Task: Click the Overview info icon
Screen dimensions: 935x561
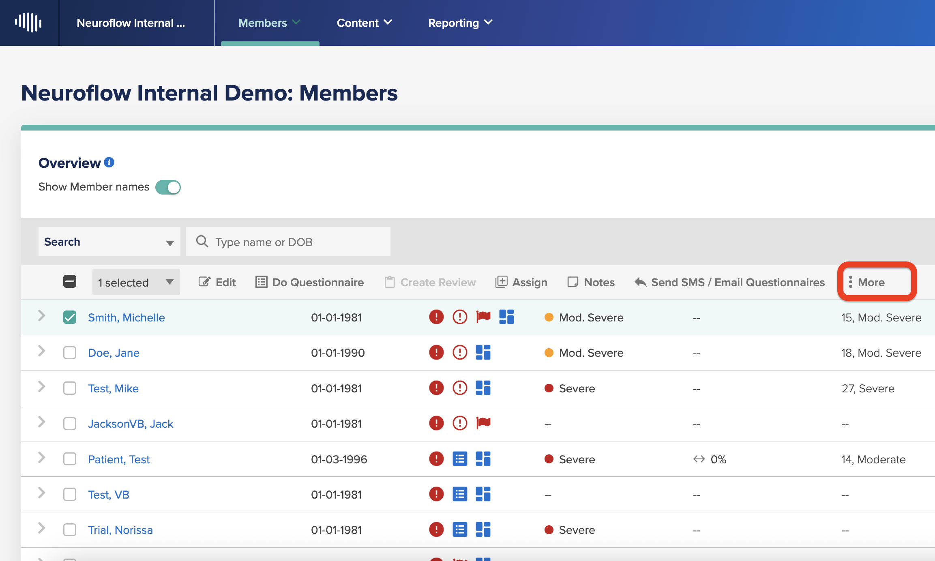Action: 109,162
